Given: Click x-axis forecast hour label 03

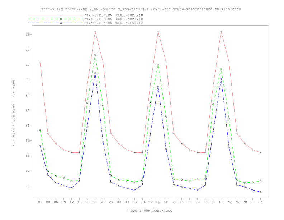Looking at the screenshot, I should [x=48, y=202].
